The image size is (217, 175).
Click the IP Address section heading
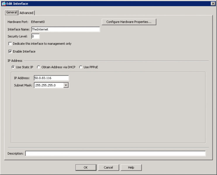coord(15,61)
